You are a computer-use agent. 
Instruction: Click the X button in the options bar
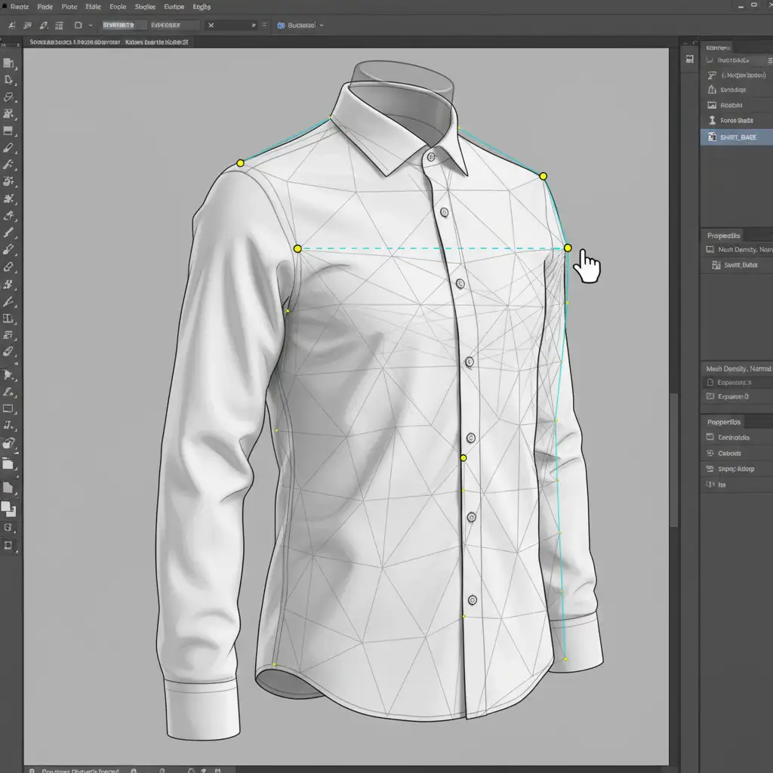[211, 25]
